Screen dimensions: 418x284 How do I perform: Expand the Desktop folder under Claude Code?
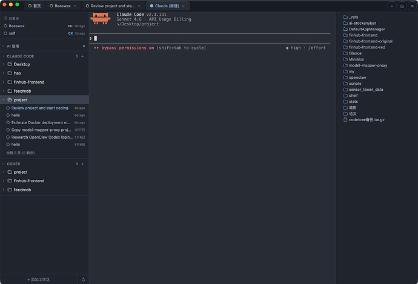[x=4, y=64]
